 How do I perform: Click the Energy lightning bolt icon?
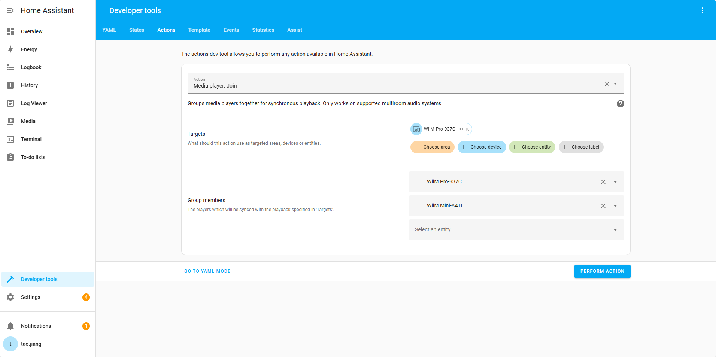point(10,49)
